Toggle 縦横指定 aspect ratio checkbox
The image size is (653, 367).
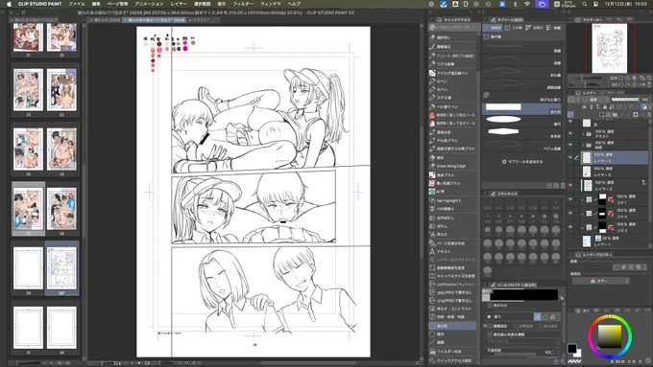pyautogui.click(x=490, y=326)
